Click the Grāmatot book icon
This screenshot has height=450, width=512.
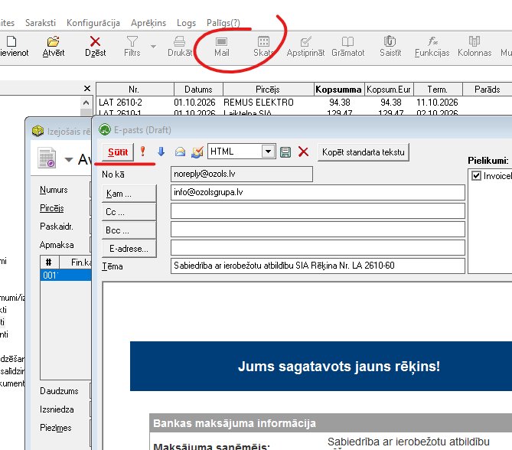[x=347, y=41]
